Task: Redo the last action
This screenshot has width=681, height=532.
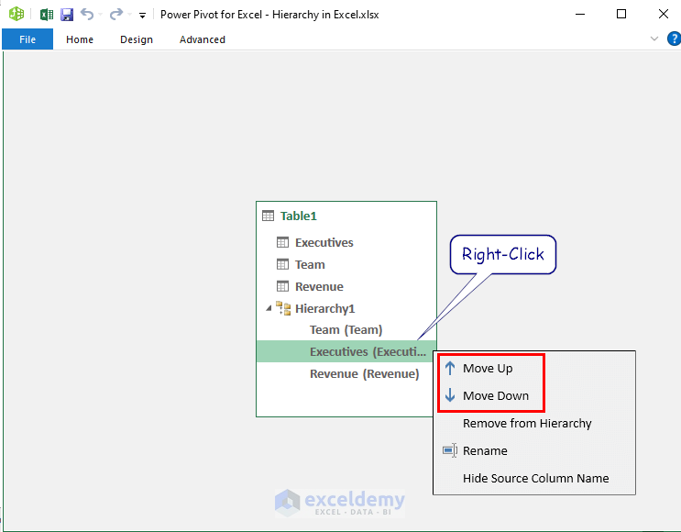Action: click(x=116, y=15)
